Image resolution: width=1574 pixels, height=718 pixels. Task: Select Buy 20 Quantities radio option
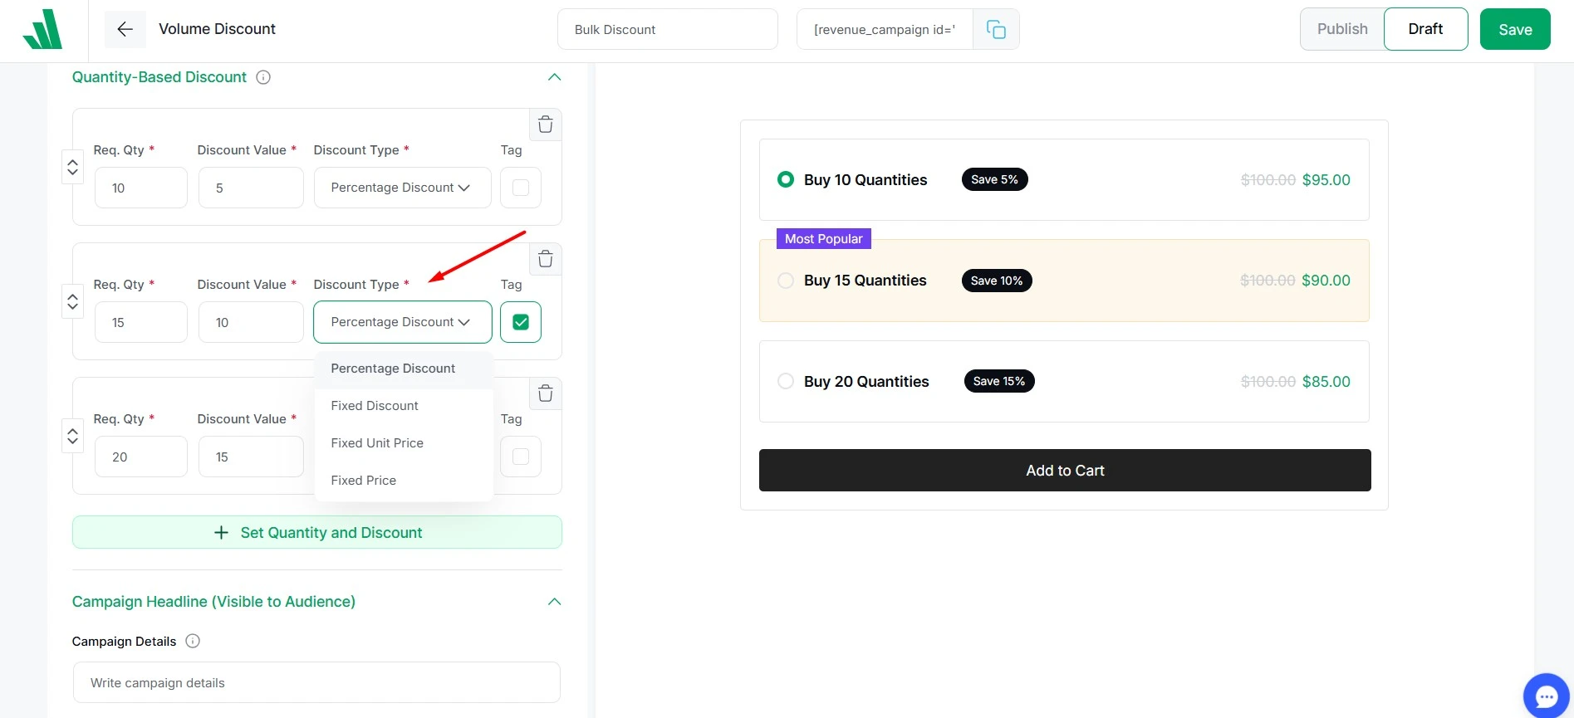coord(786,381)
